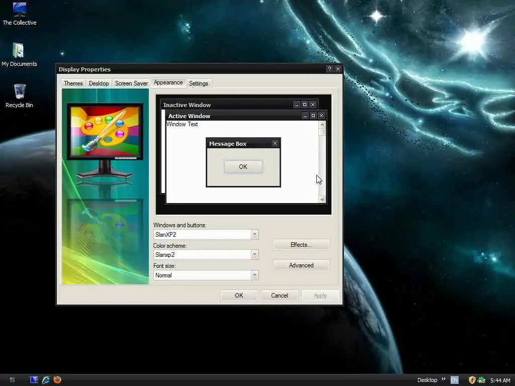Click OK inside the Message Box preview

243,167
